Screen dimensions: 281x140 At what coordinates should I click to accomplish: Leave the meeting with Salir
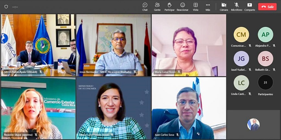[x=267, y=7]
